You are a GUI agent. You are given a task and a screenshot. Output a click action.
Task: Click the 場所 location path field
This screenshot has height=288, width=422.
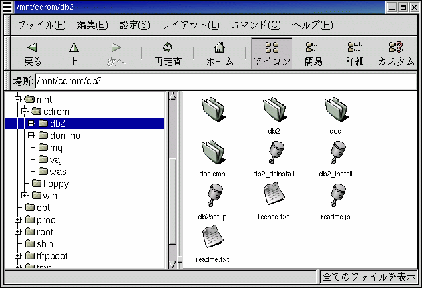(x=225, y=81)
